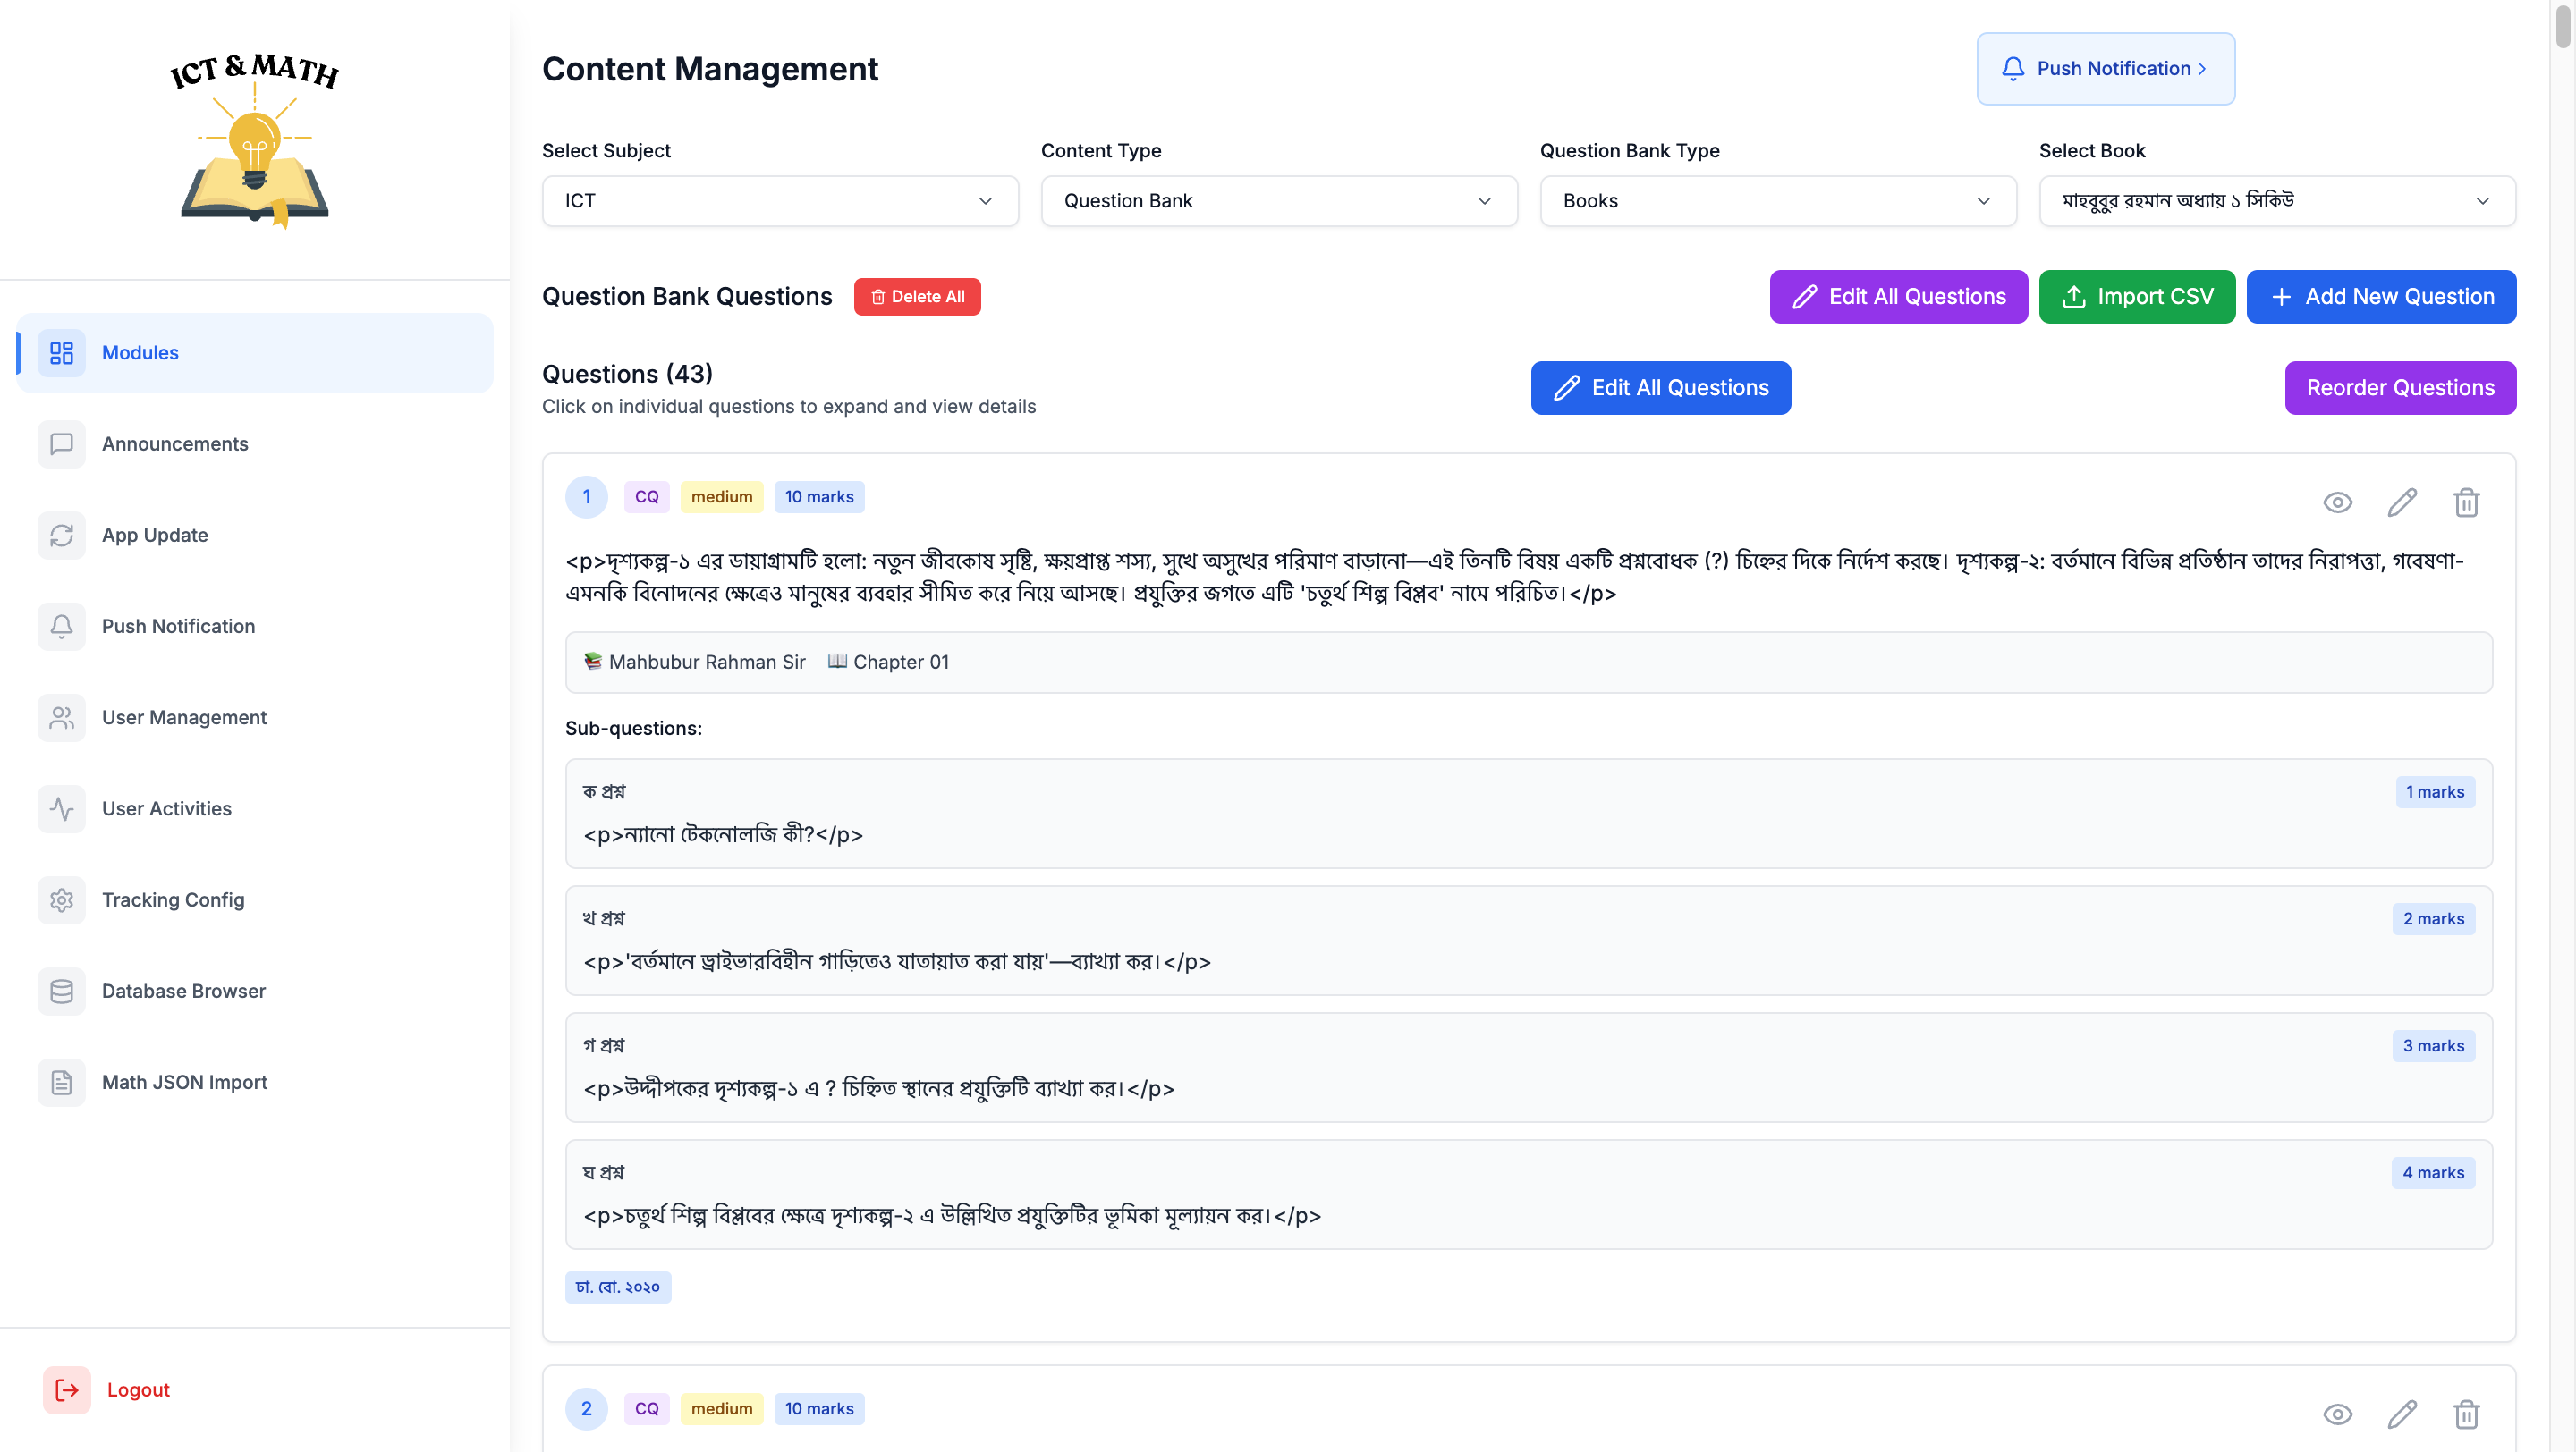Expand the Content Type dropdown

tap(1279, 201)
